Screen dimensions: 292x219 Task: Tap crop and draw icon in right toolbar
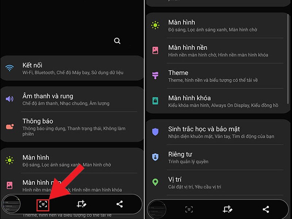pos(227,209)
